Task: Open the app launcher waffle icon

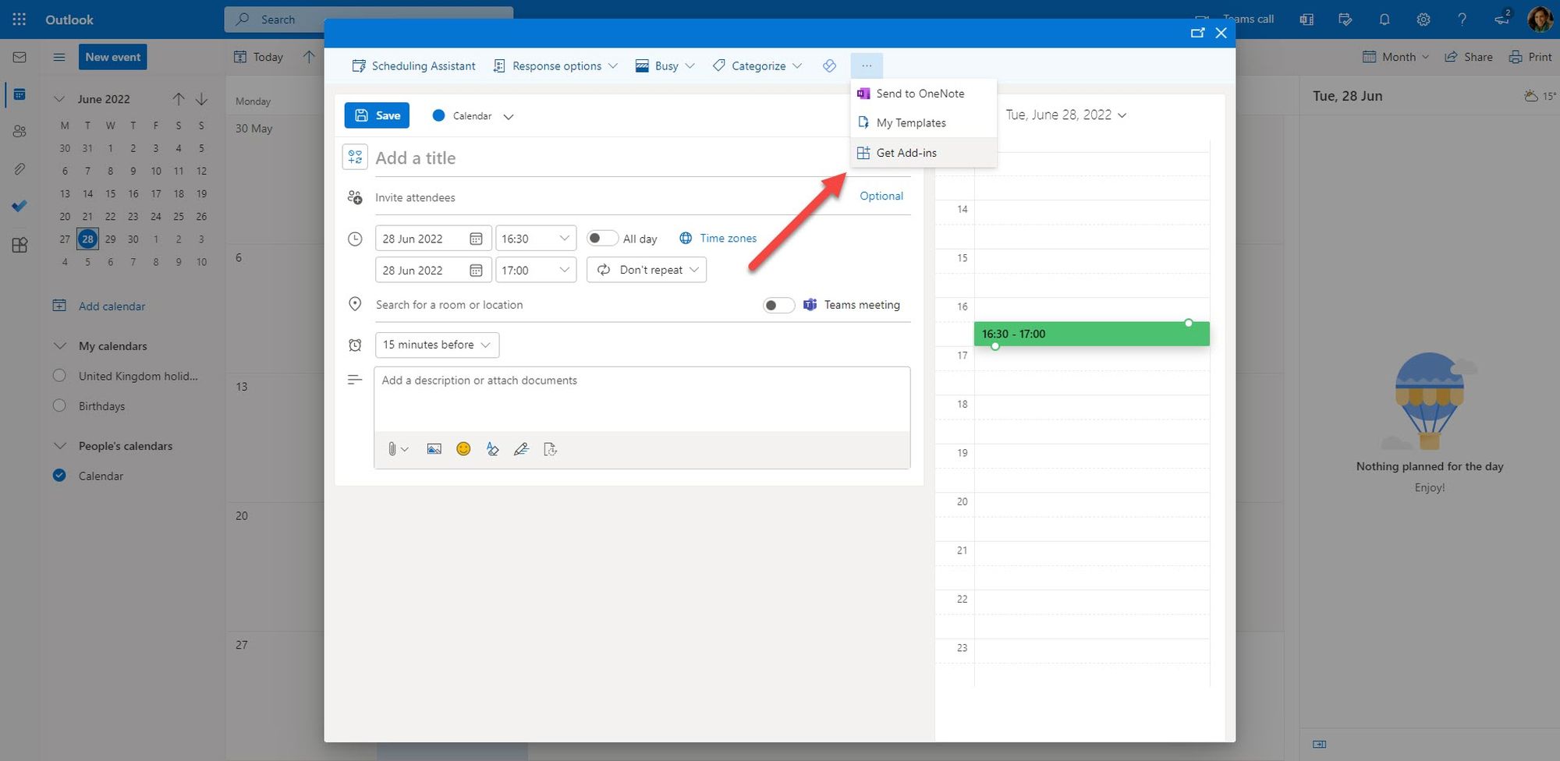Action: [19, 19]
